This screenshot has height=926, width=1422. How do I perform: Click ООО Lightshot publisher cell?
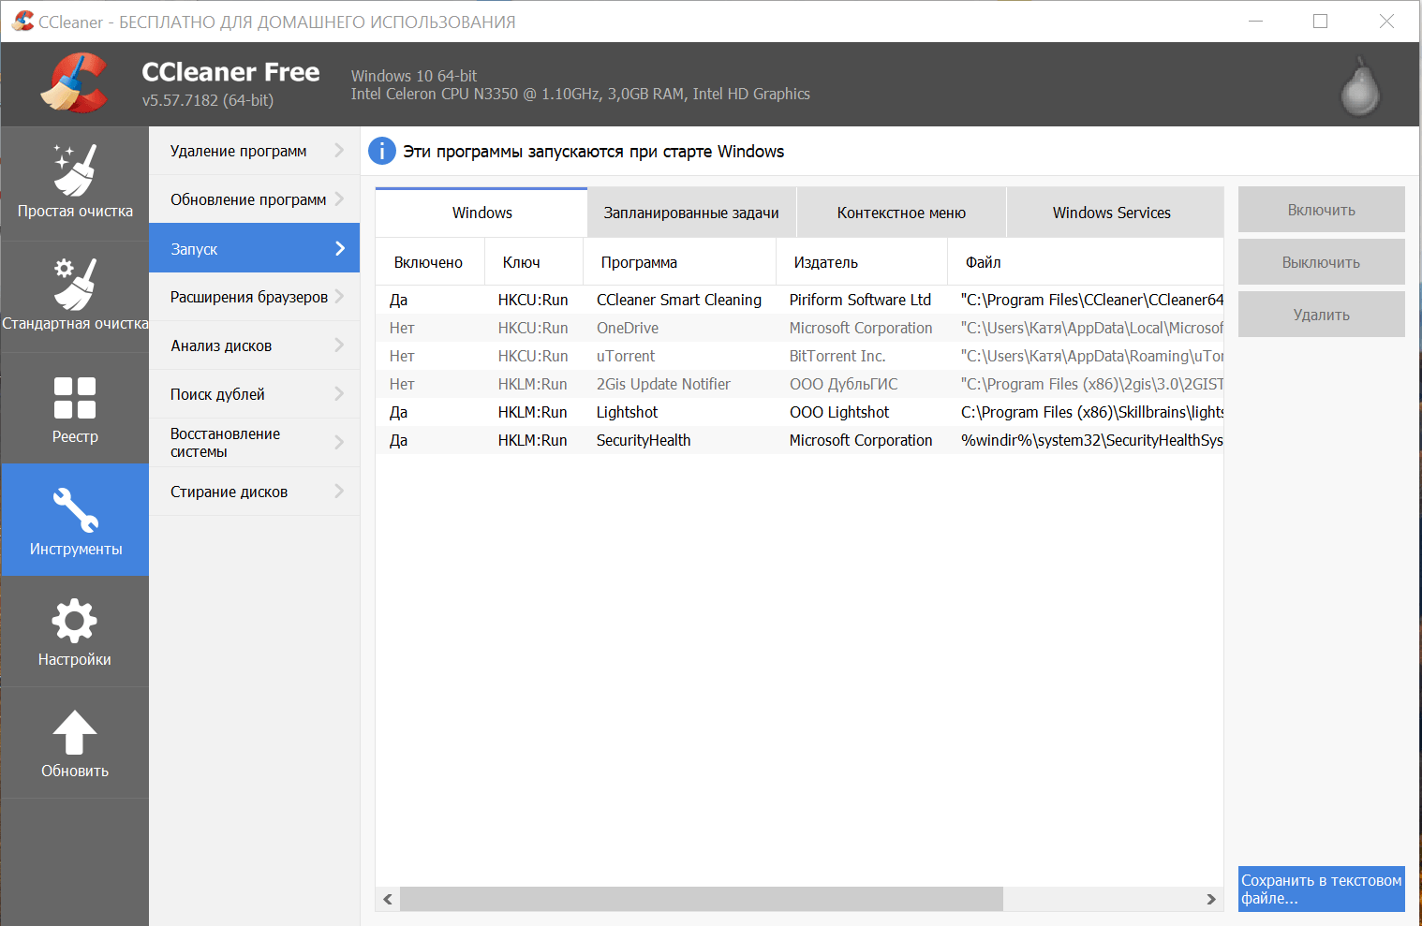pyautogui.click(x=839, y=412)
